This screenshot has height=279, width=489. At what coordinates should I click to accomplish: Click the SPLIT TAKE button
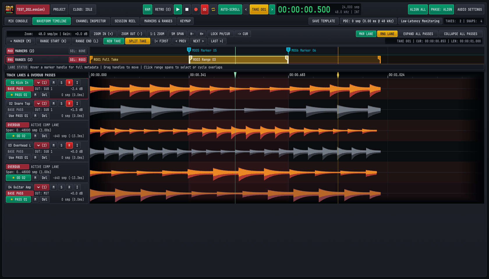[138, 41]
